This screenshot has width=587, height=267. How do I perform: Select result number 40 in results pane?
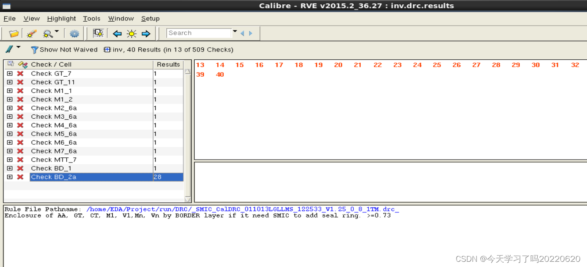220,74
